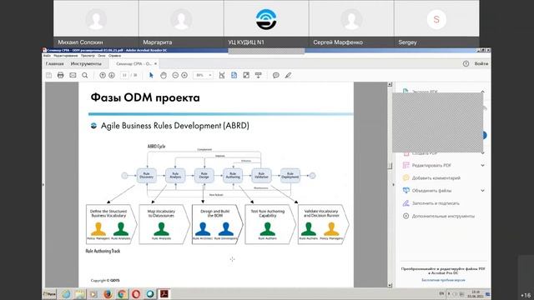Switch to the Главная tab
Screen dimensions: 534x300
tap(54, 63)
